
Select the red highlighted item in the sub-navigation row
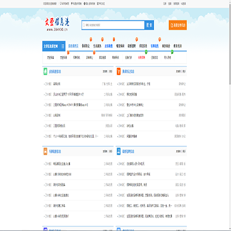click(x=141, y=58)
